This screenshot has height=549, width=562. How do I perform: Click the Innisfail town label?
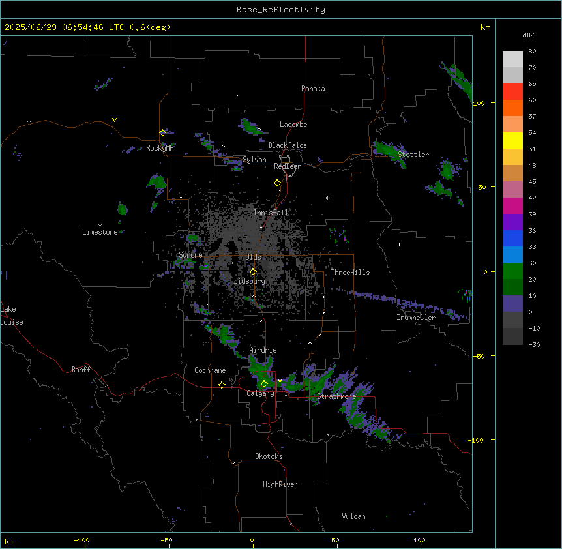tap(271, 213)
